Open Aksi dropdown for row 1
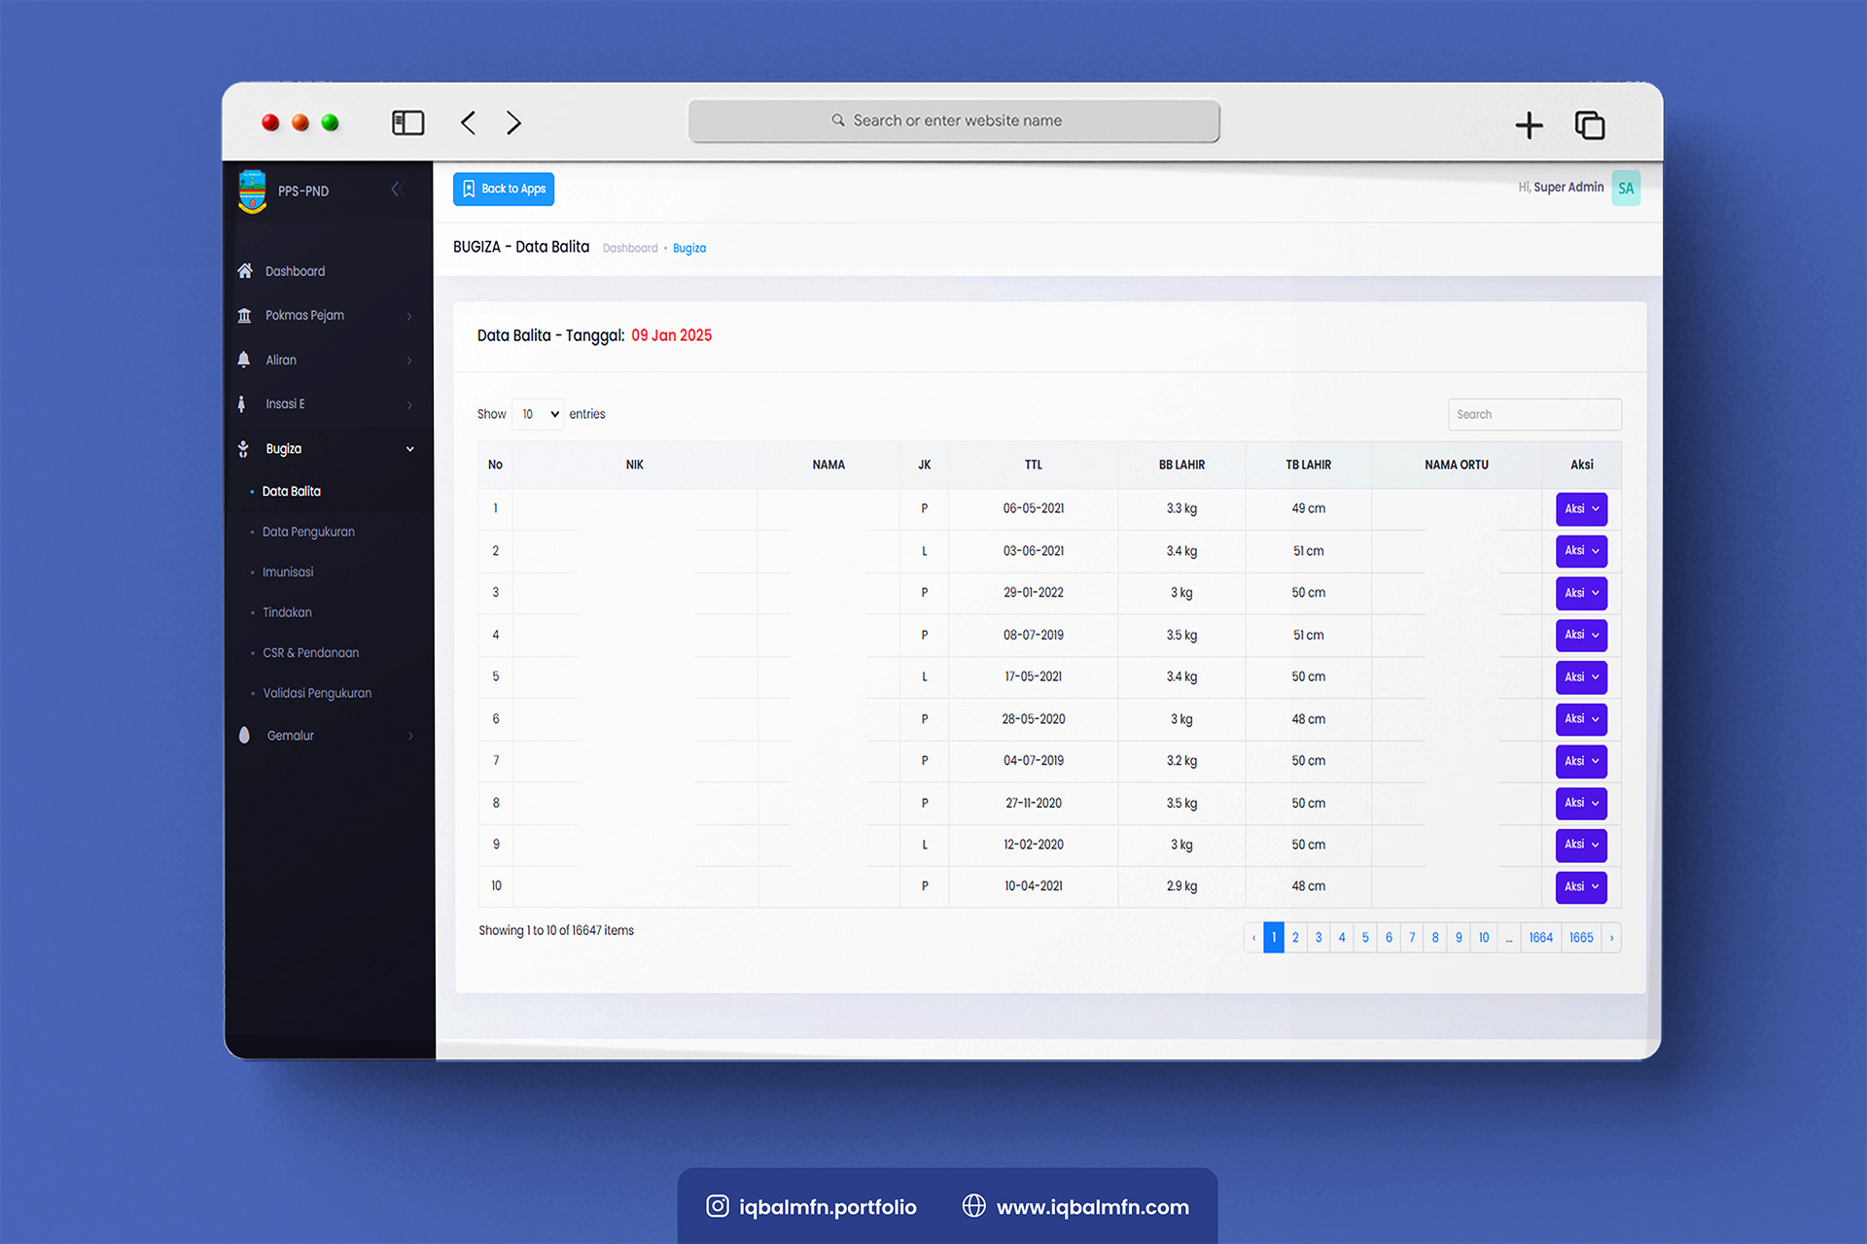Viewport: 1867px width, 1244px height. click(1581, 509)
